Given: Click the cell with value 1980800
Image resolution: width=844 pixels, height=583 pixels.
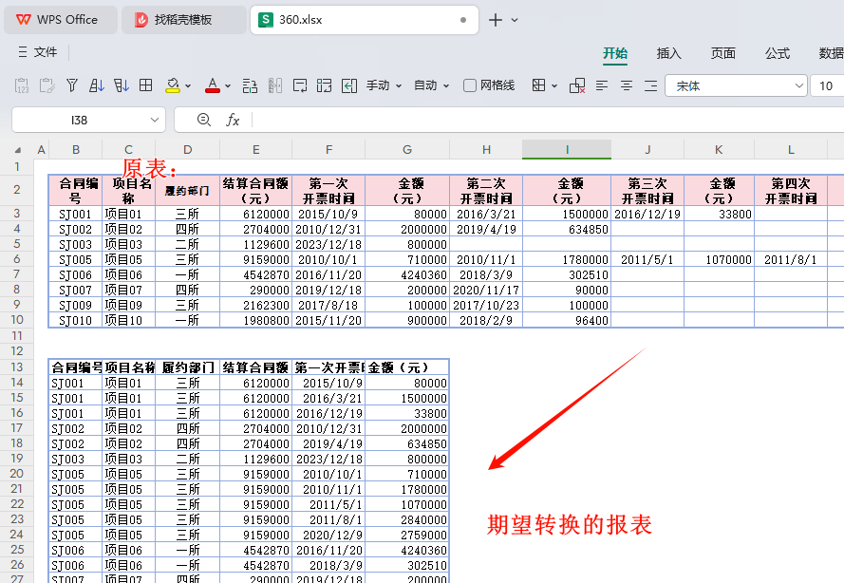Looking at the screenshot, I should 255,320.
